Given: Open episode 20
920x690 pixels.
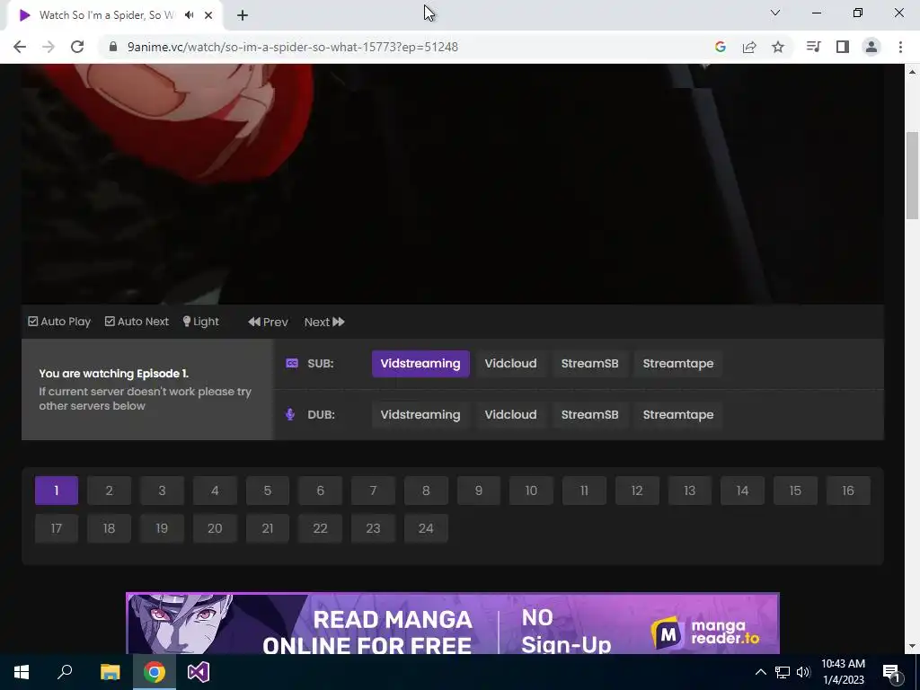Looking at the screenshot, I should click(215, 528).
